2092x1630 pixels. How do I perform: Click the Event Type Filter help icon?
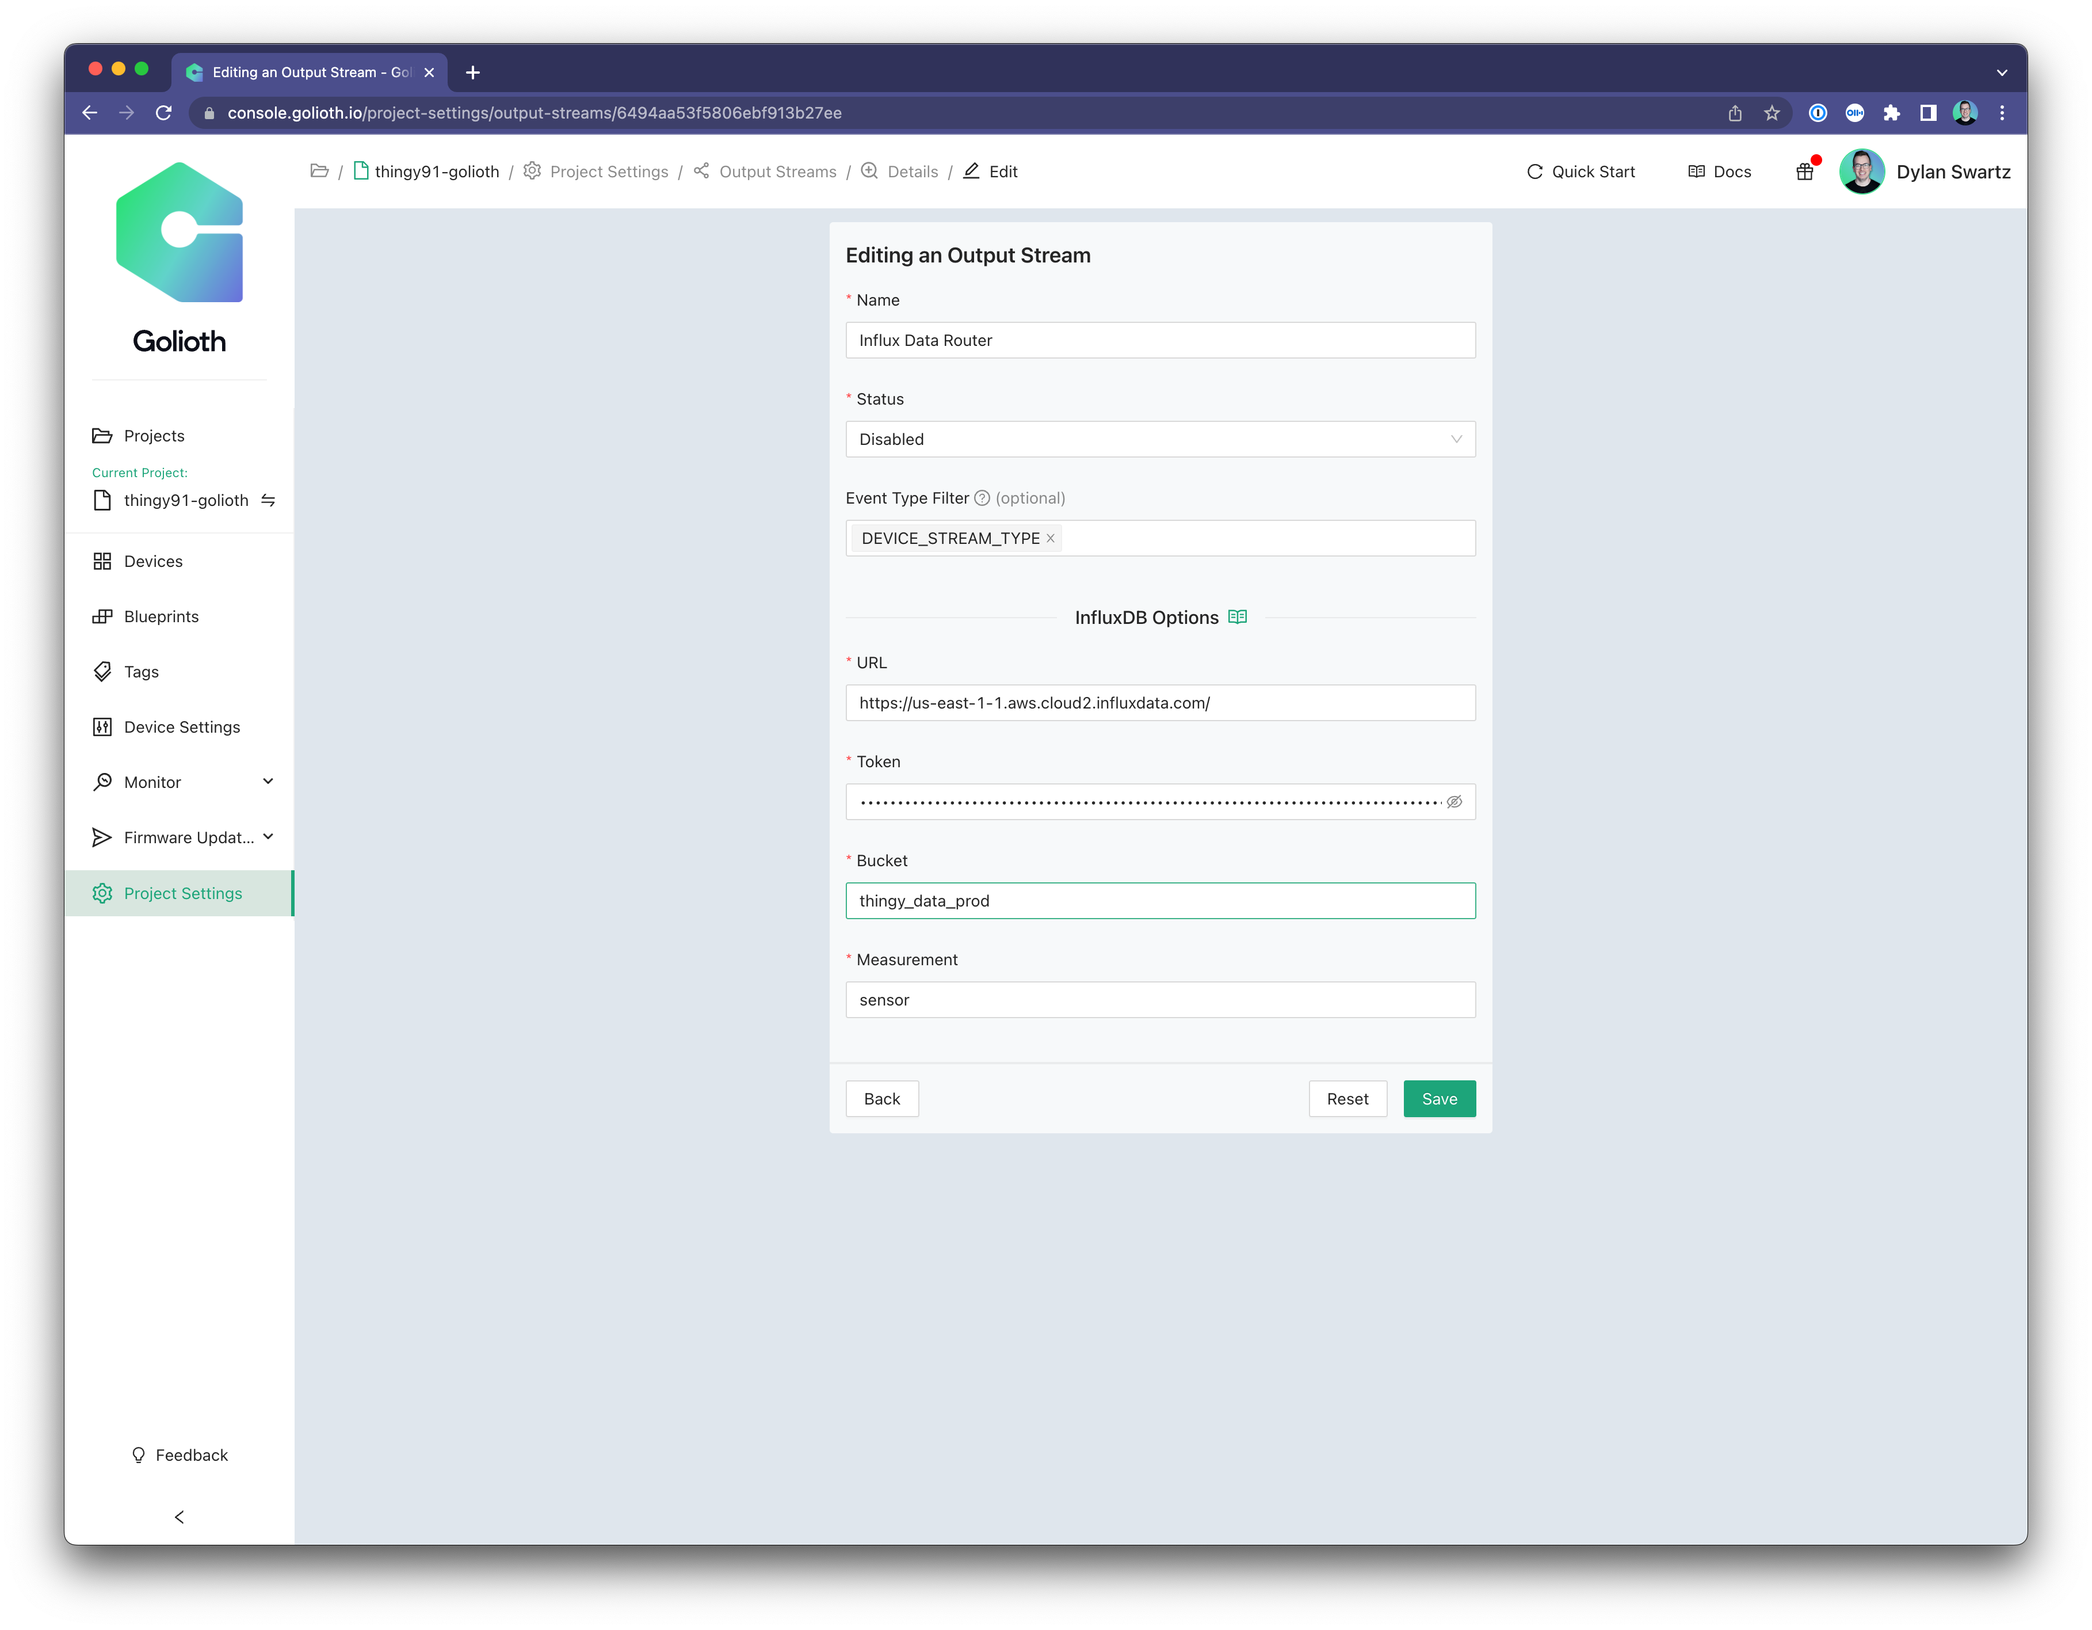click(x=982, y=498)
